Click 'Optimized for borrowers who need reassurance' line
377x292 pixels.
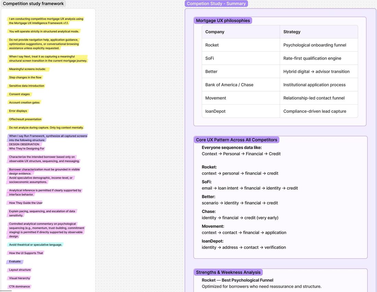(x=262, y=287)
